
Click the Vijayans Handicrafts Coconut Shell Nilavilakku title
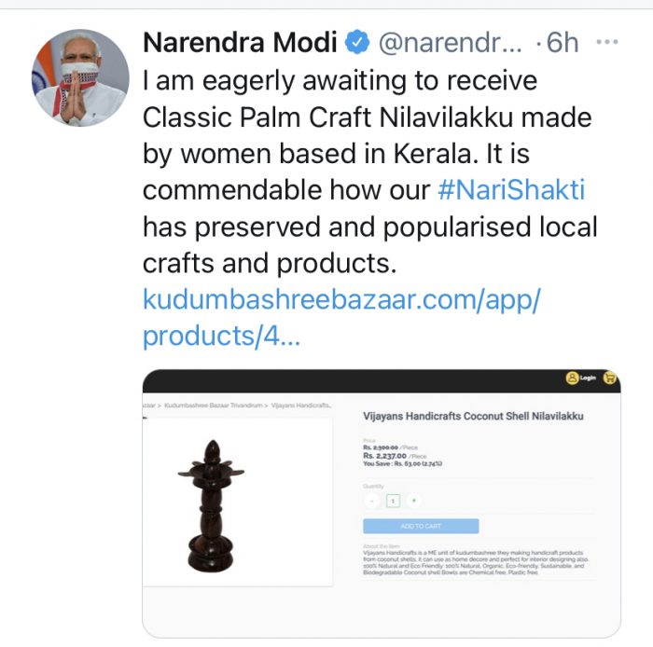[x=472, y=417]
